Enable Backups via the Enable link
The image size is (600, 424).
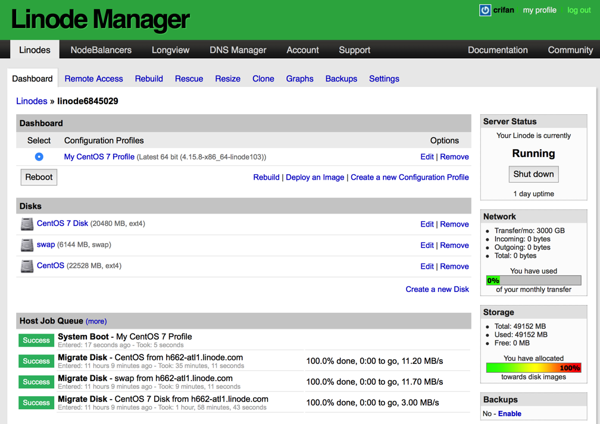click(x=510, y=413)
